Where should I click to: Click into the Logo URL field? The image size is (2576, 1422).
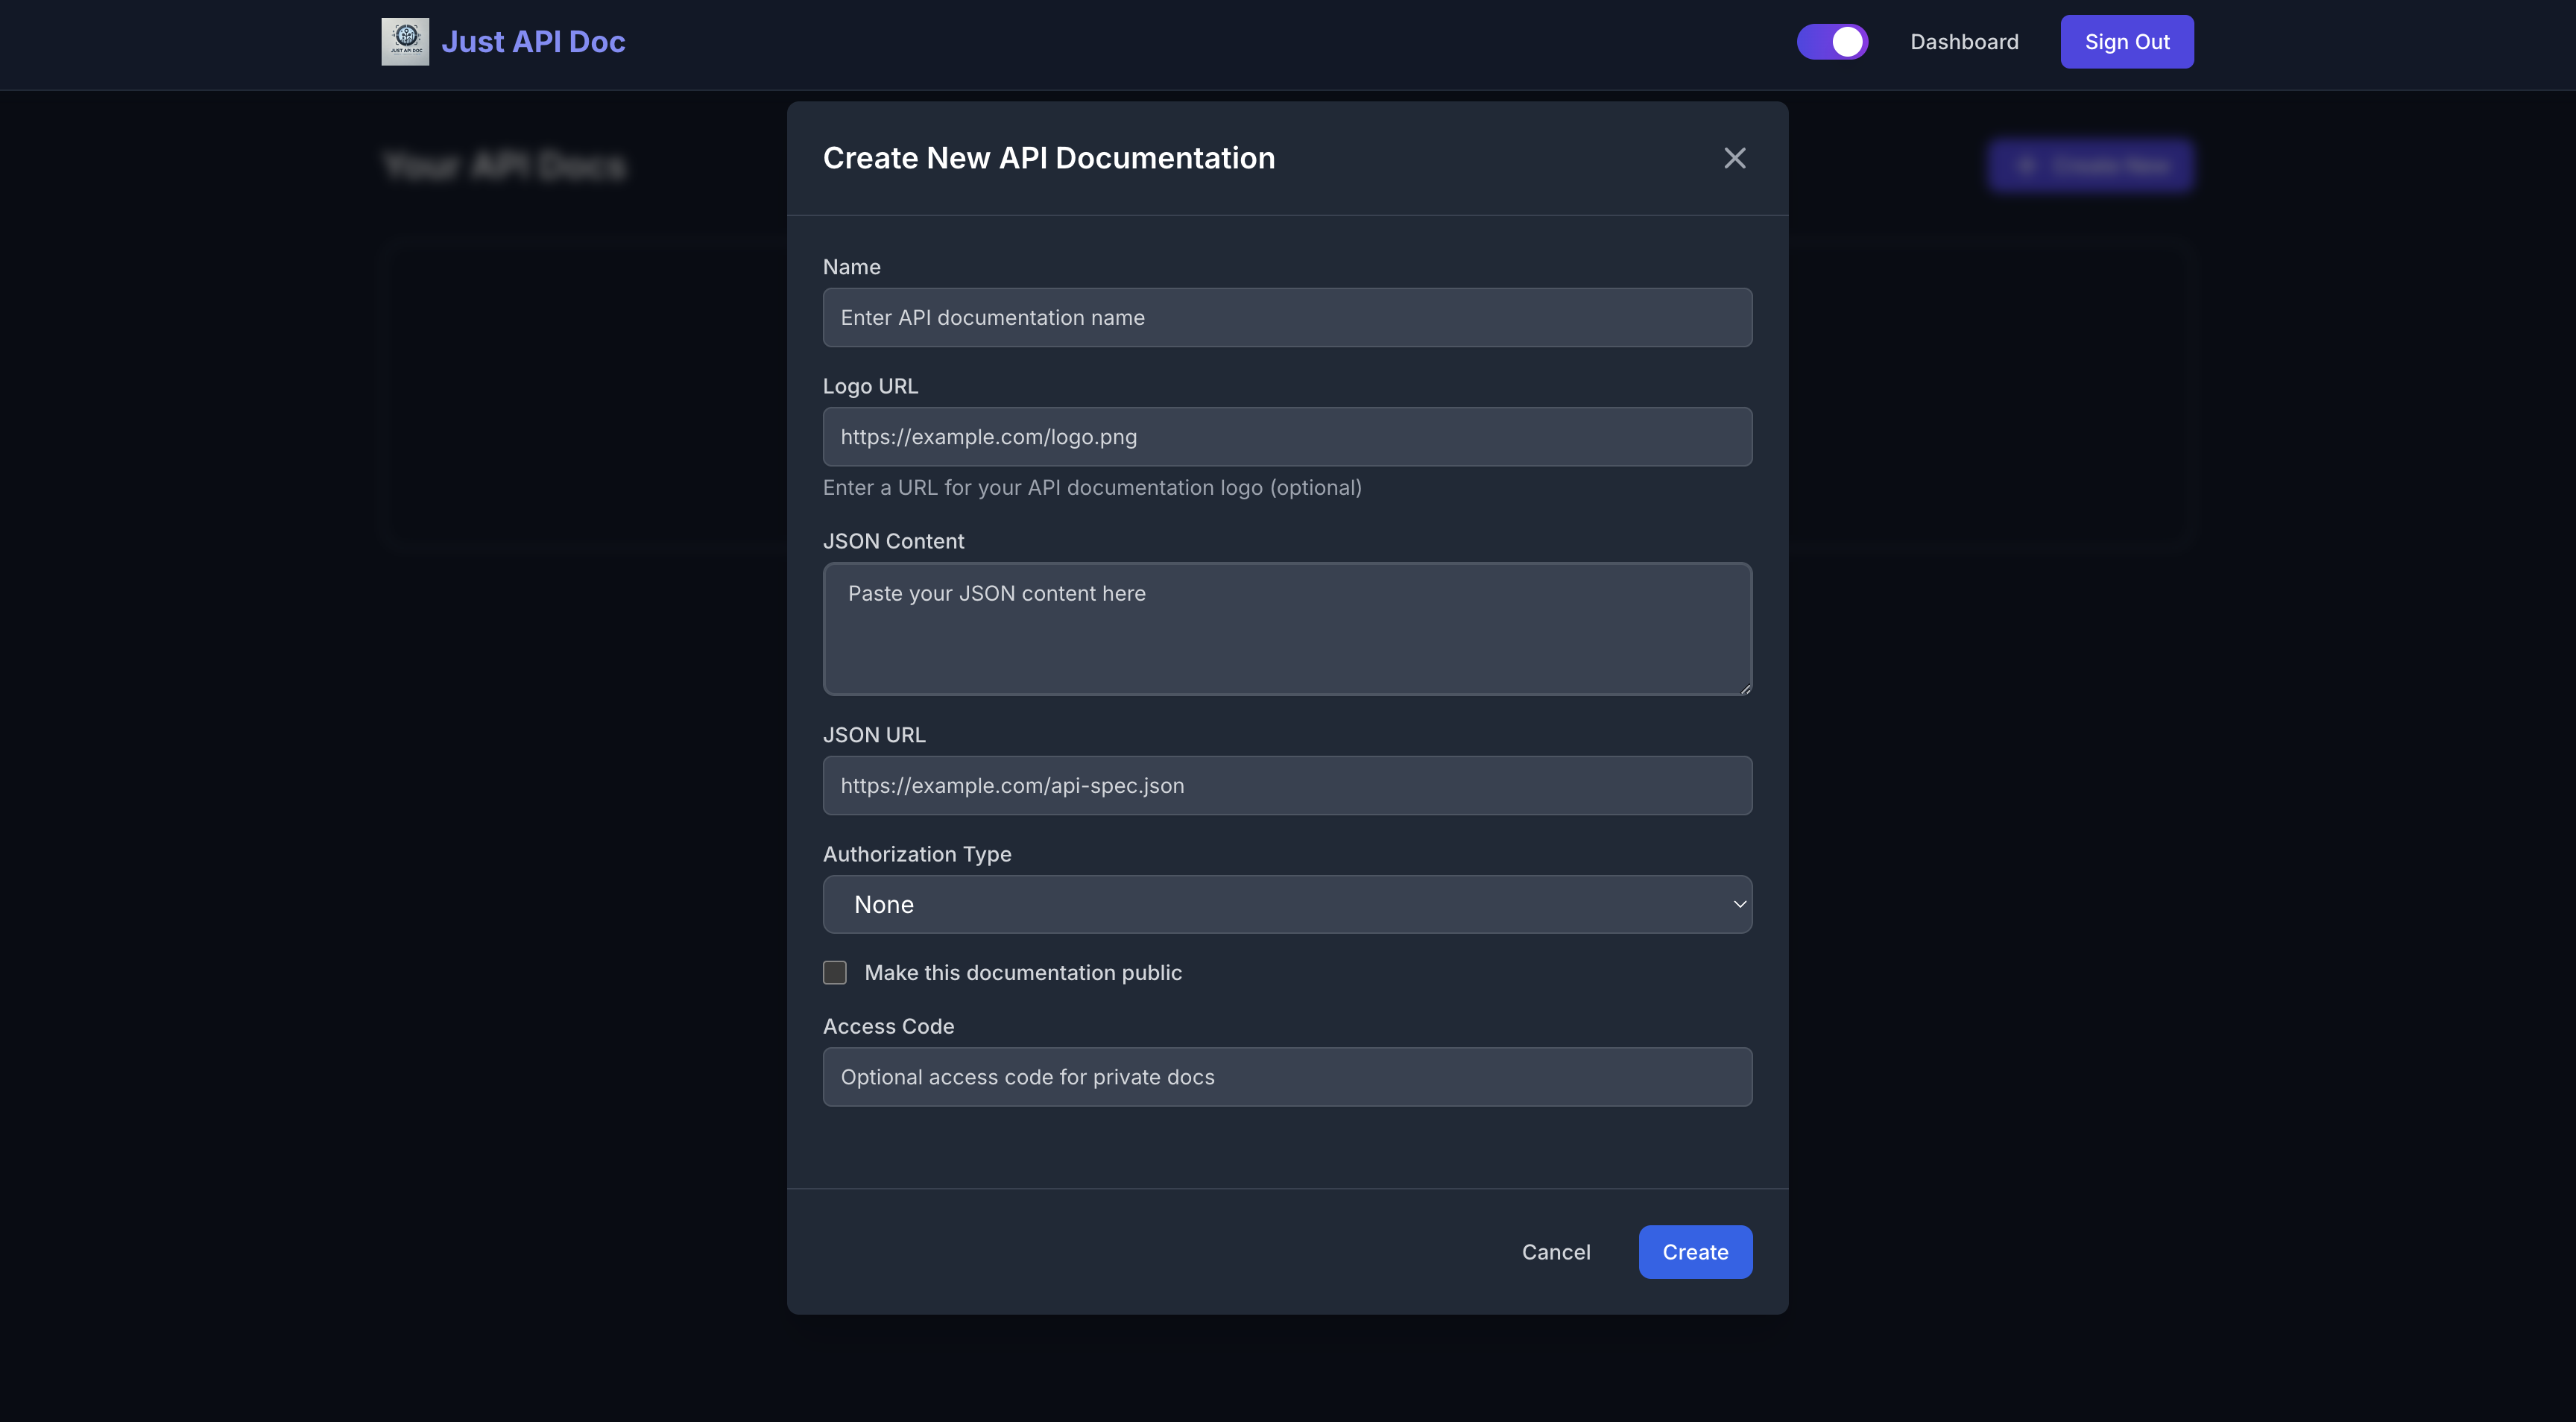pos(1286,437)
